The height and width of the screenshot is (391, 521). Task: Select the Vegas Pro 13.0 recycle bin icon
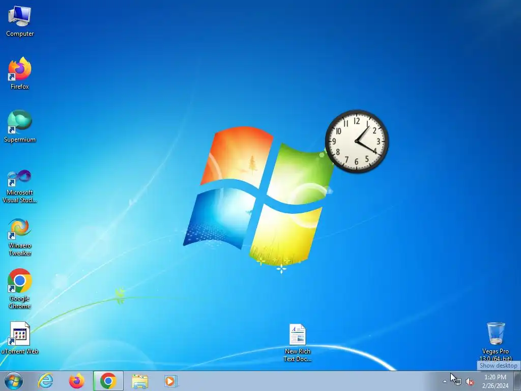click(x=496, y=341)
